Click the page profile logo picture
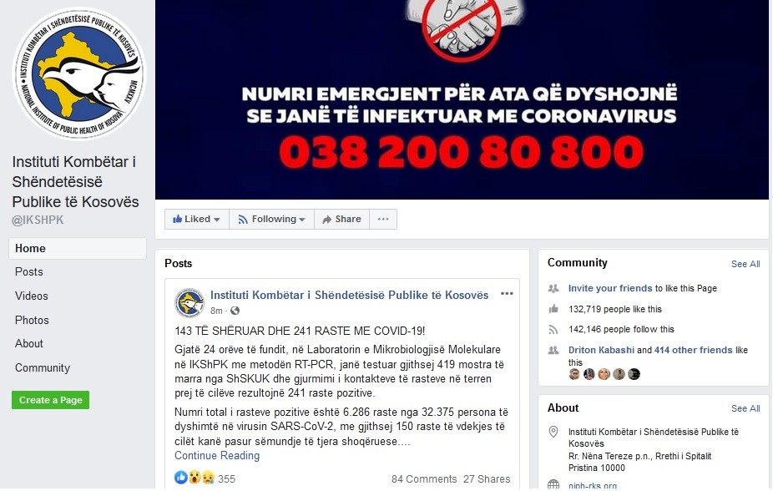Viewport: 773px width, 491px height. pos(78,73)
